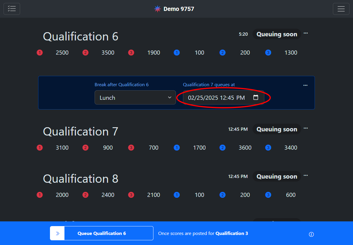Click the double-chevron icon on the Queue button

point(58,233)
